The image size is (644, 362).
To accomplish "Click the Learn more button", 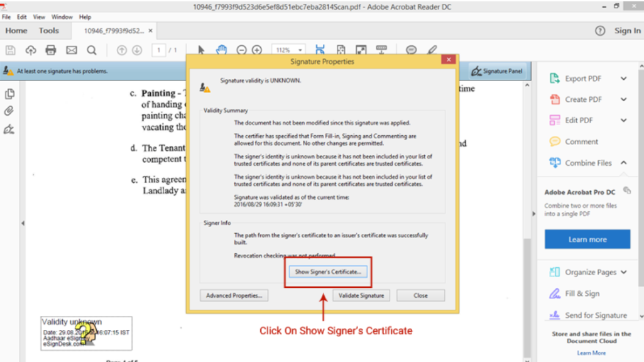I will coord(587,239).
